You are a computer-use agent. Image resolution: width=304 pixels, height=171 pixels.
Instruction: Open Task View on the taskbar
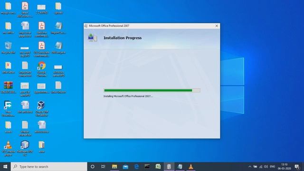[103, 167]
